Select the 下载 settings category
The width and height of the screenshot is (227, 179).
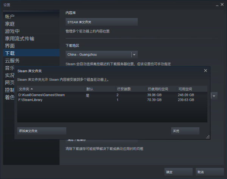coord(31,53)
